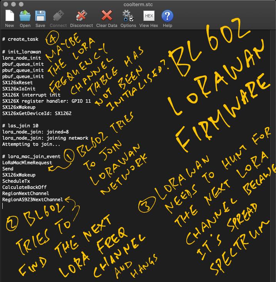Click the 'RegionAS923NextChannel' last output line
The height and width of the screenshot is (282, 276).
tap(33, 200)
